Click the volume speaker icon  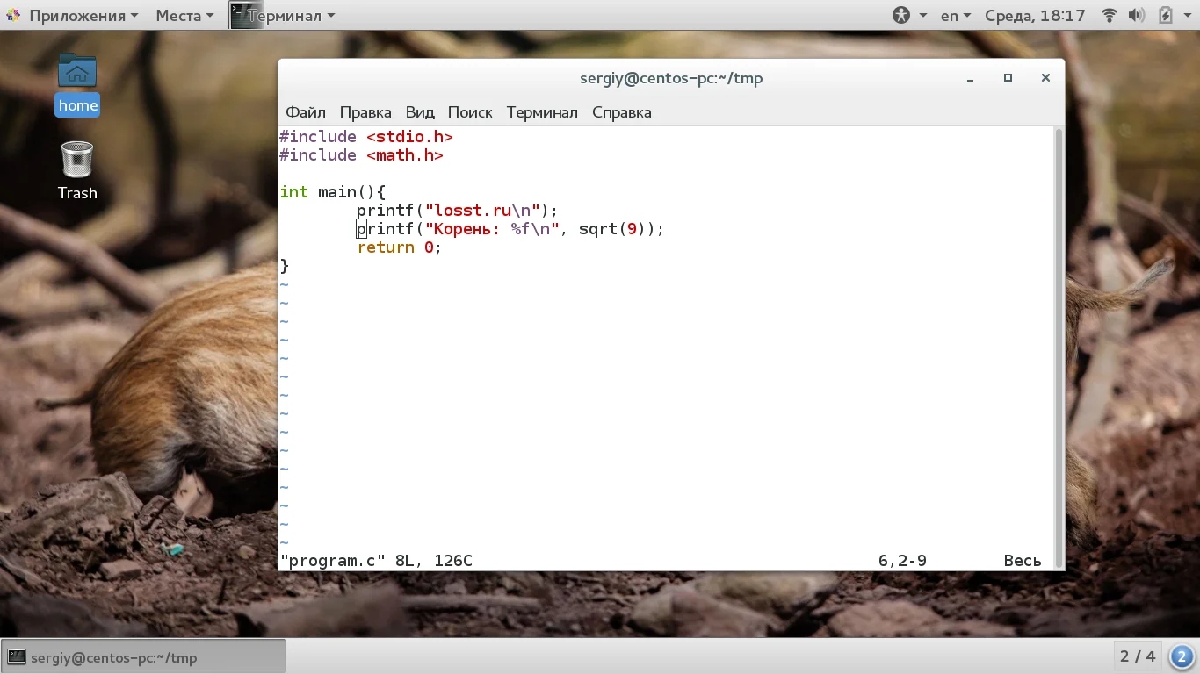coord(1136,16)
